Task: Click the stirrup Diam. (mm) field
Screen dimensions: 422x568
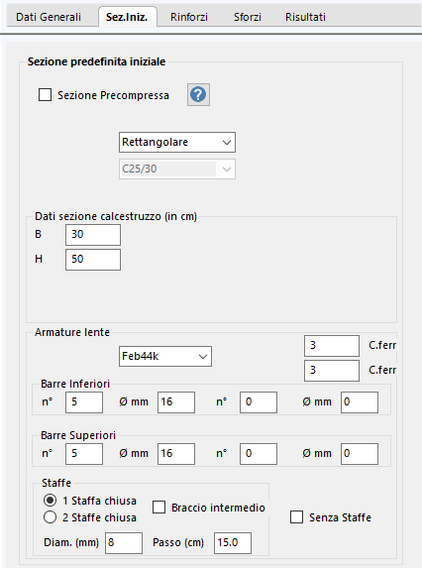Action: click(124, 543)
